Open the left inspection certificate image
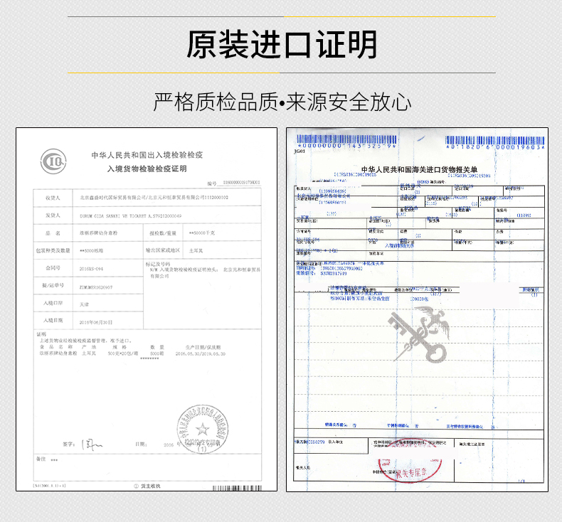 click(147, 309)
